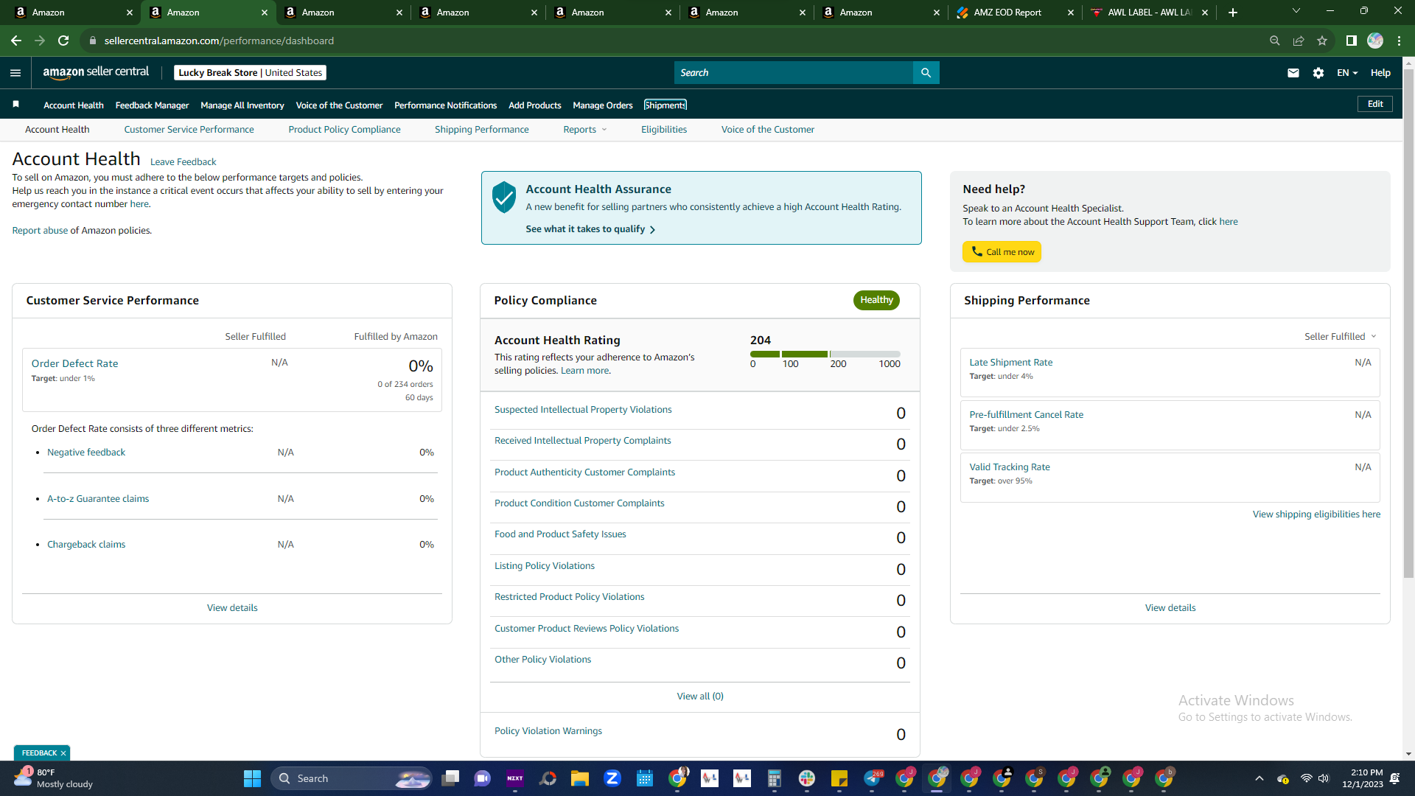Open the Eligibilities tab

click(x=663, y=130)
